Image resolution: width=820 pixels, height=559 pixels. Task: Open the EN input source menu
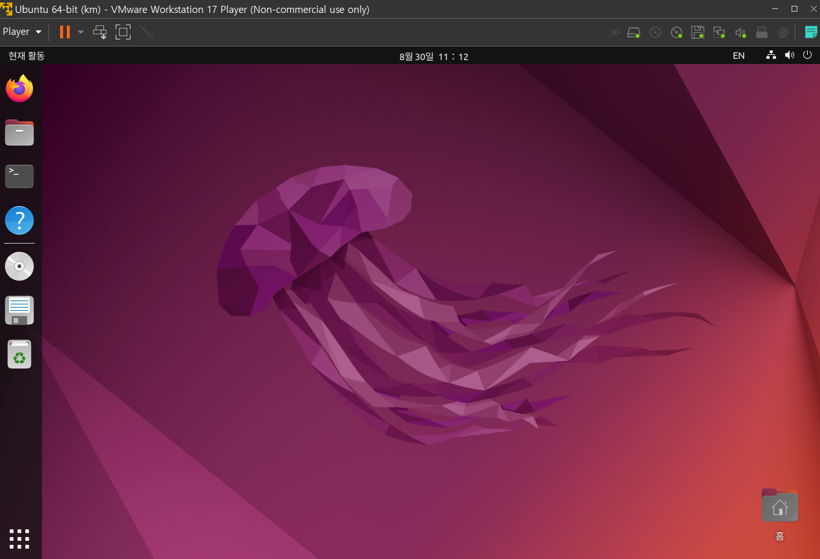pyautogui.click(x=739, y=56)
